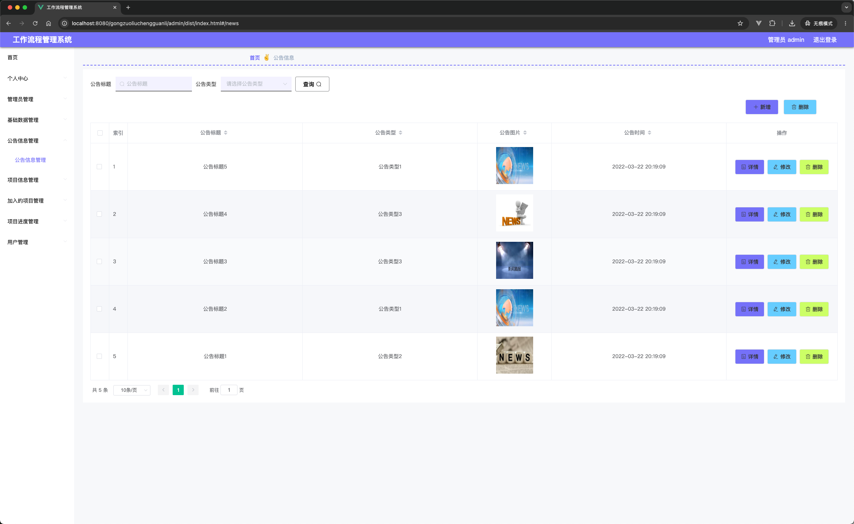
Task: Focus the 公告标题 search input
Action: point(154,84)
